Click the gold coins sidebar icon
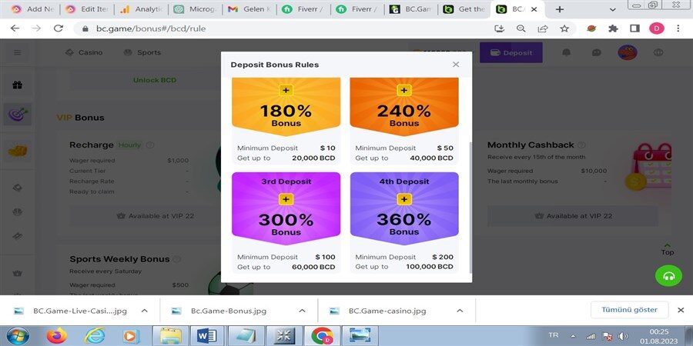 pyautogui.click(x=17, y=151)
